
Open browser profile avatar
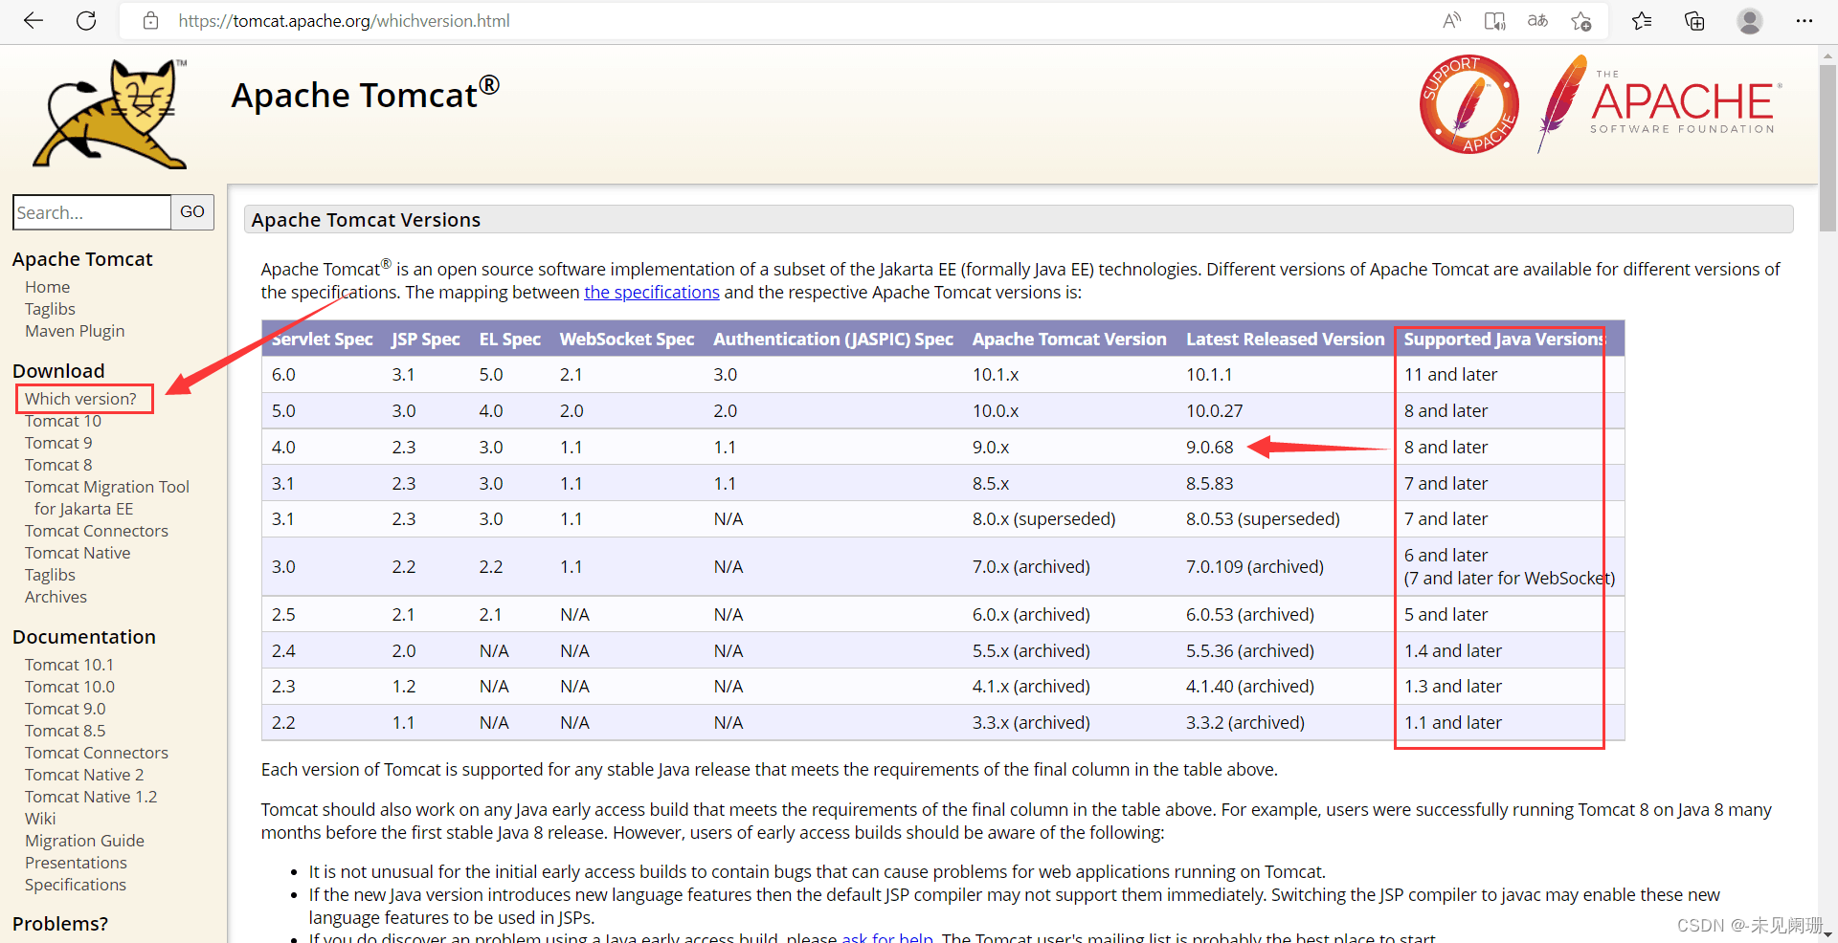pos(1749,21)
